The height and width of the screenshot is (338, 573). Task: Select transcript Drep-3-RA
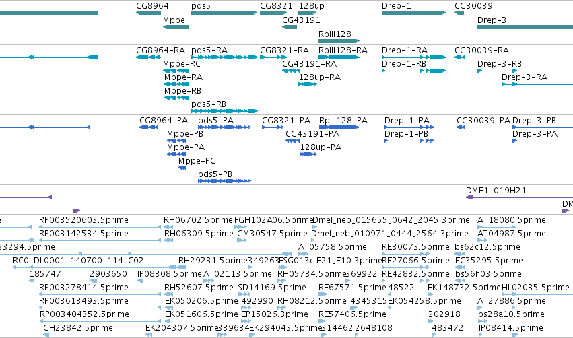[525, 77]
